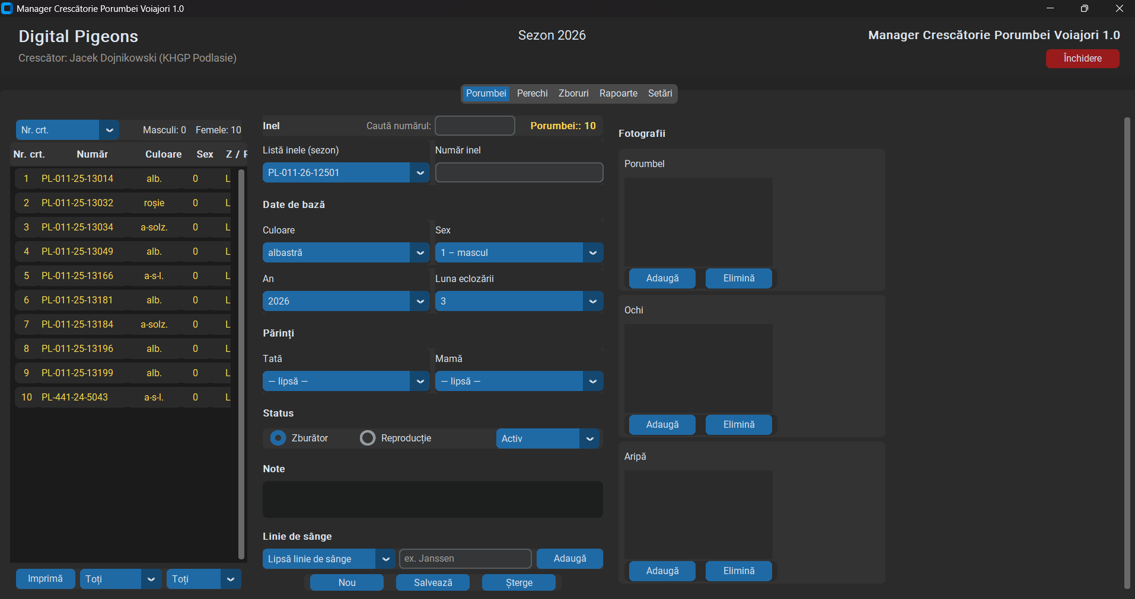
Task: Select pigeon row PL-011-25-13181
Action: (x=123, y=300)
